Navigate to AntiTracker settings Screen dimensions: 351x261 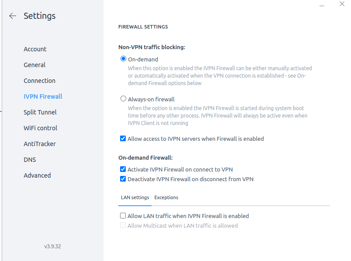coord(39,144)
